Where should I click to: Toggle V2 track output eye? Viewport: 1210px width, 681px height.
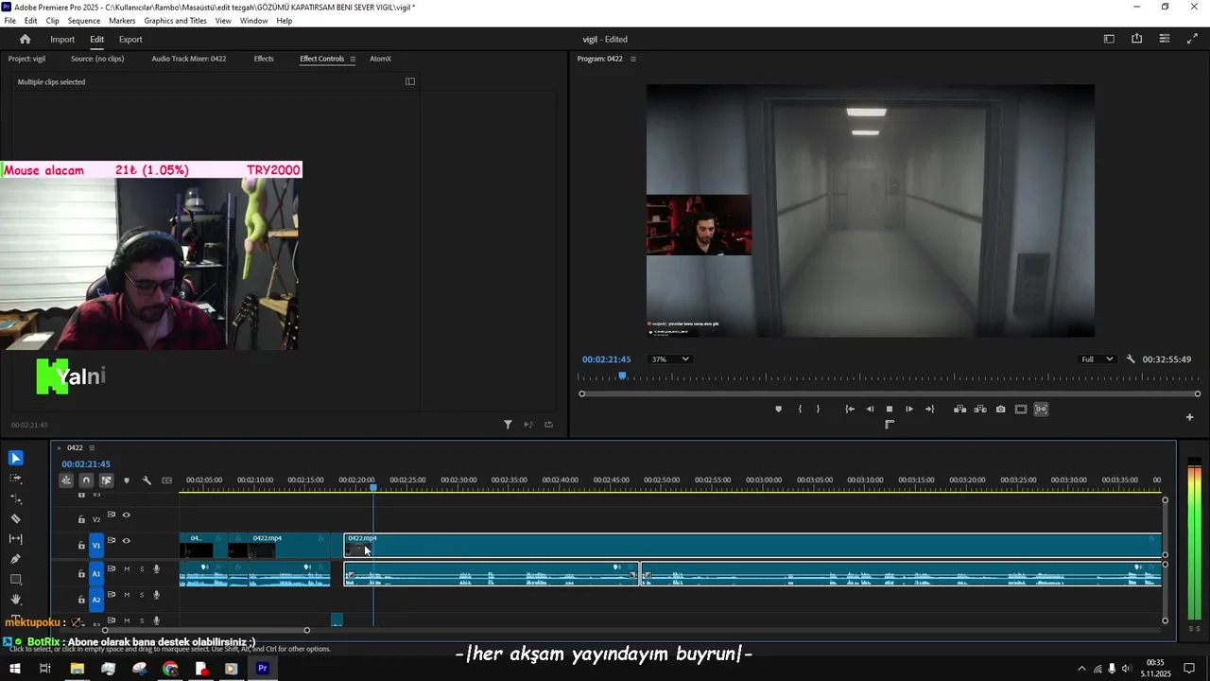(127, 515)
